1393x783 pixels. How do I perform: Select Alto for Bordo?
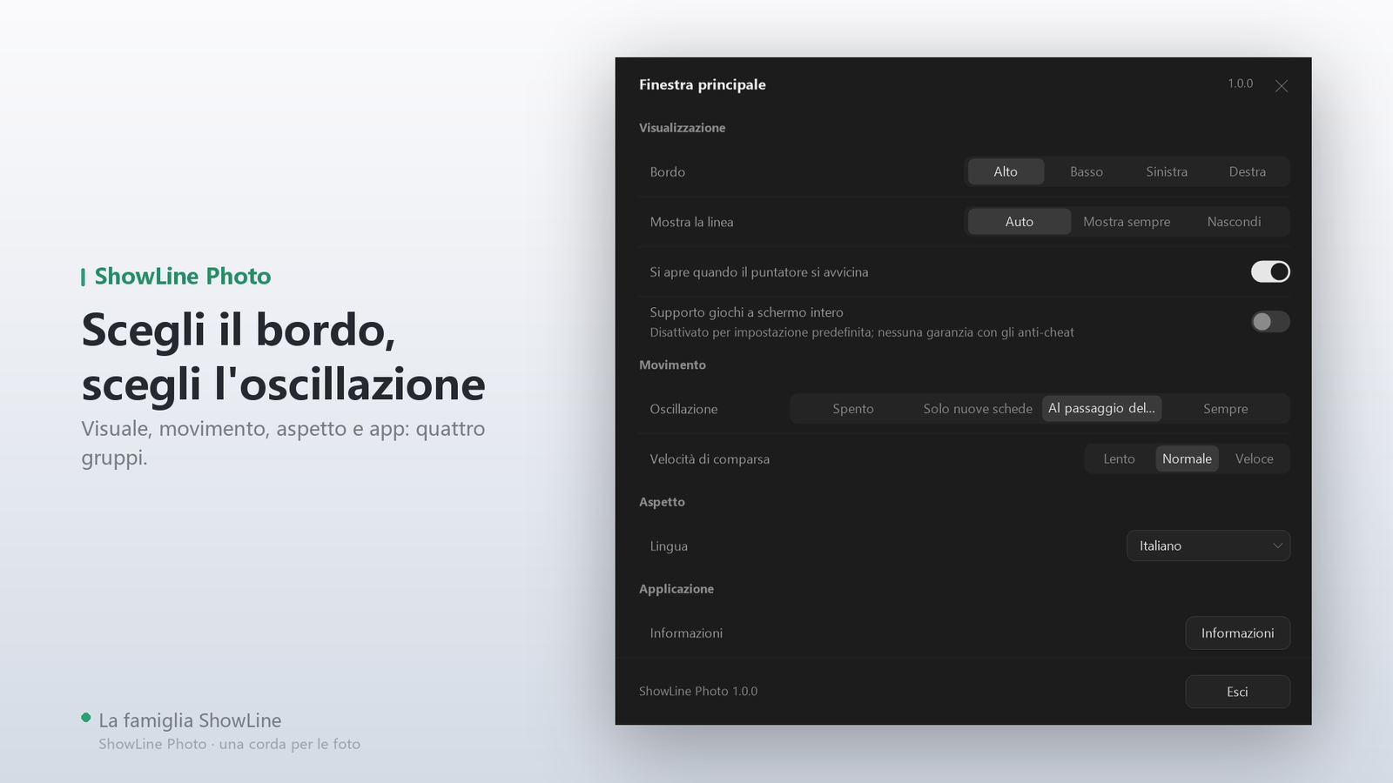[1006, 171]
